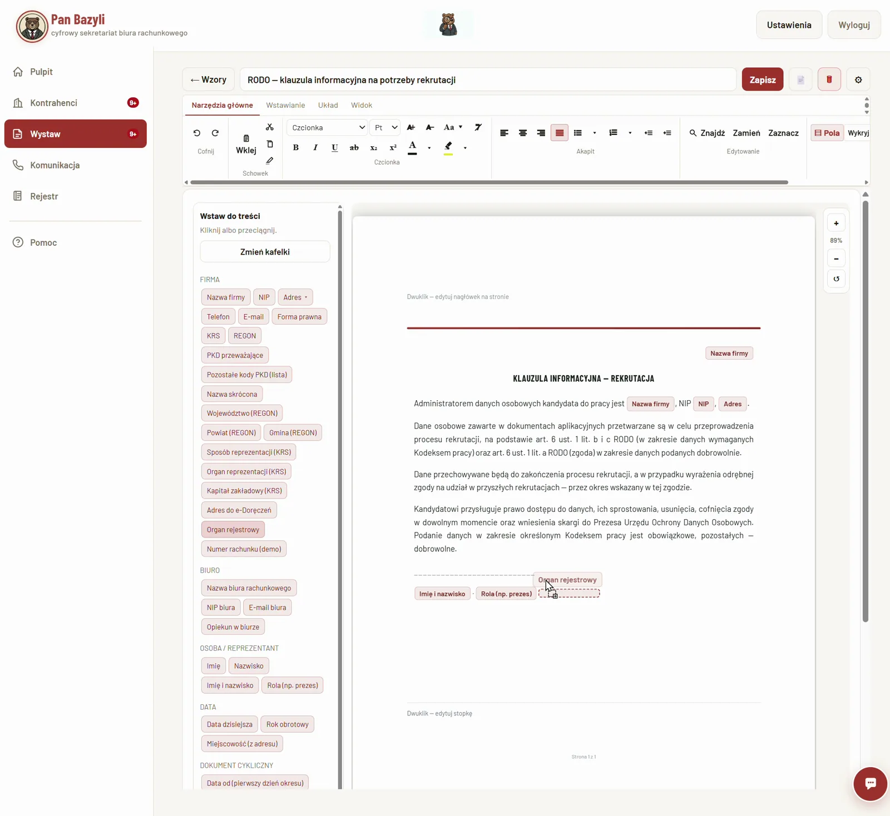Expand bullet list style dropdown arrow

(x=595, y=133)
